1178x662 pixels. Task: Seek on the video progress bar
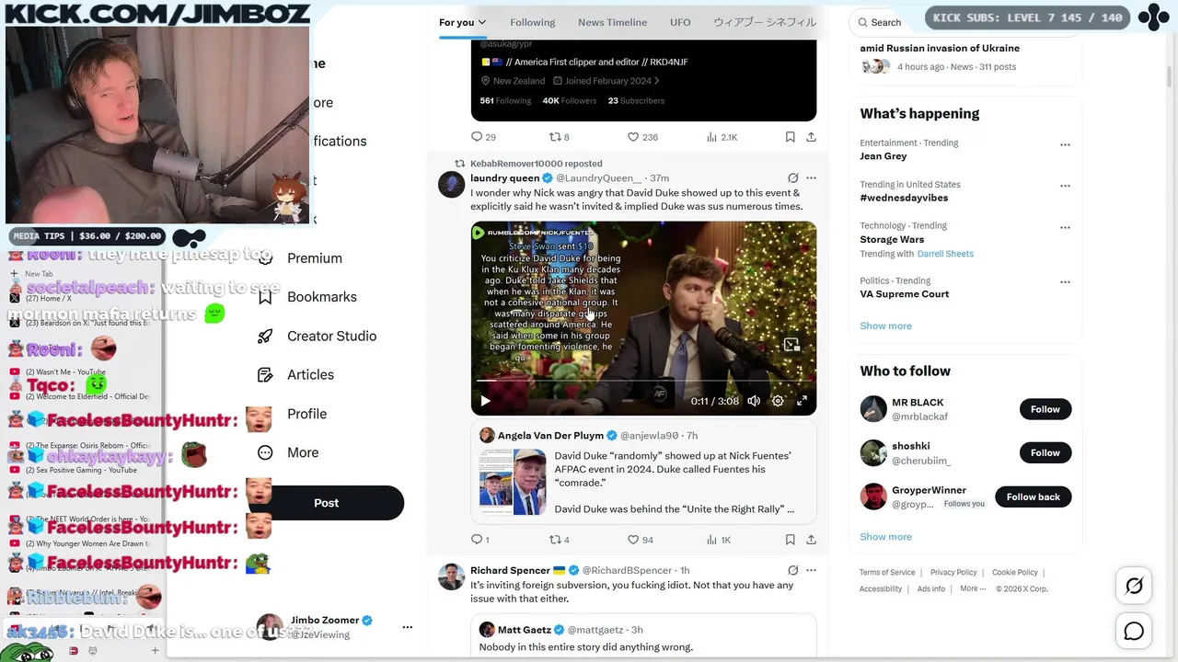(643, 380)
